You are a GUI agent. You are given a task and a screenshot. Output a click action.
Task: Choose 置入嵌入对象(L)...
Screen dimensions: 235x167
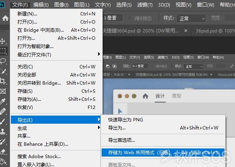click(56, 164)
